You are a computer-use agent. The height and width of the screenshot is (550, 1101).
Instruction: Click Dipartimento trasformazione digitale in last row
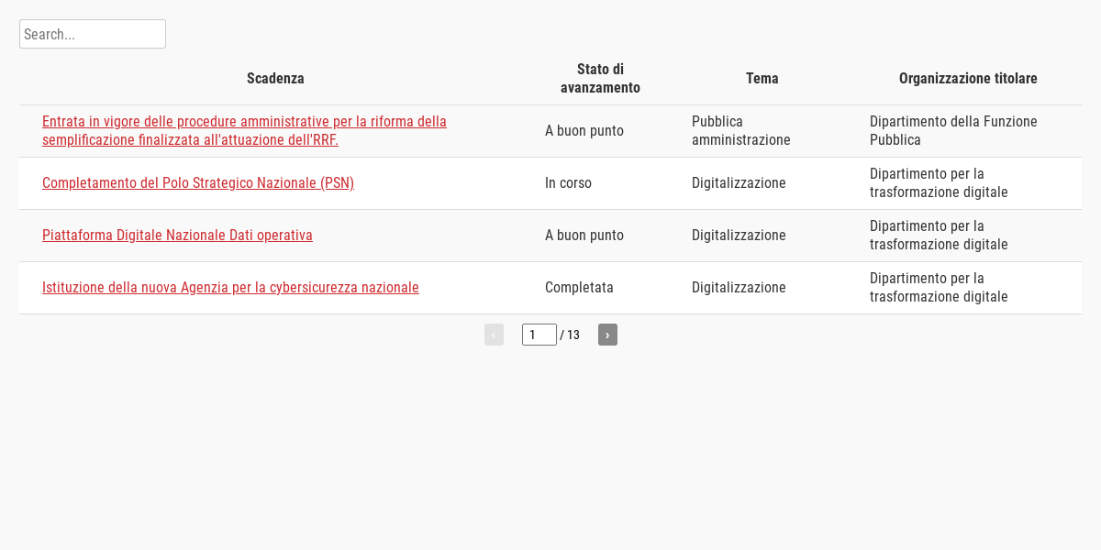point(939,288)
